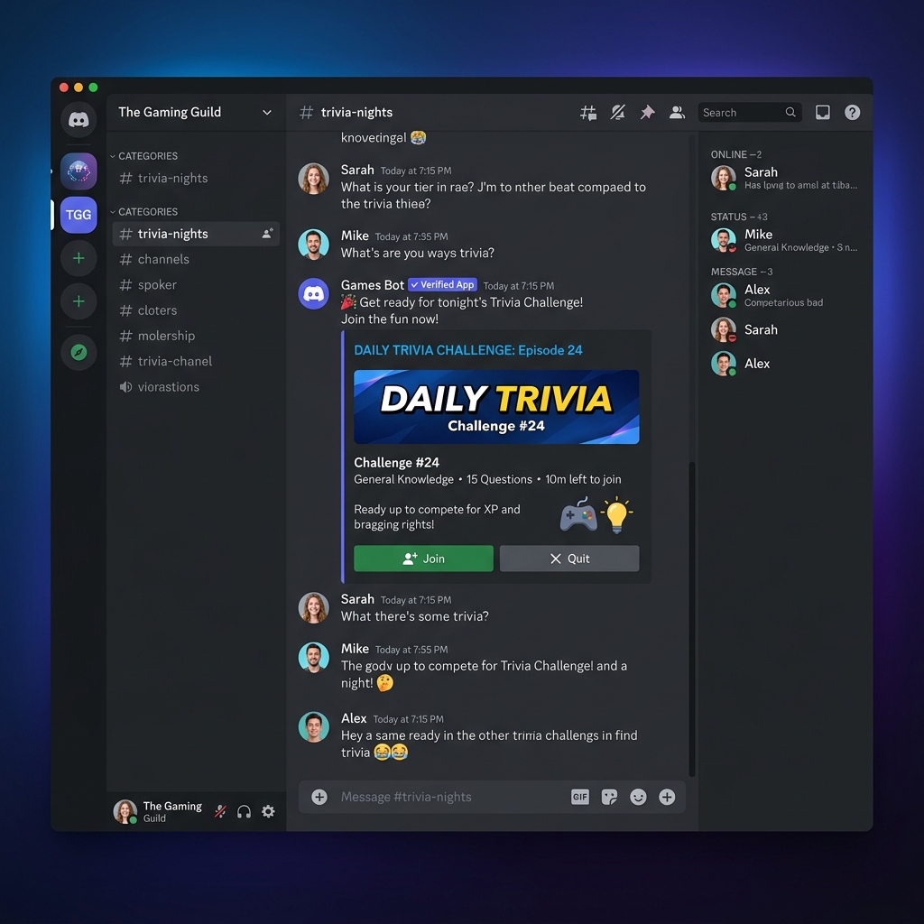924x924 pixels.
Task: Click the Games Bot avatar
Action: point(313,293)
